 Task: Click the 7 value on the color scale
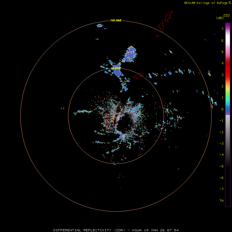222,29
